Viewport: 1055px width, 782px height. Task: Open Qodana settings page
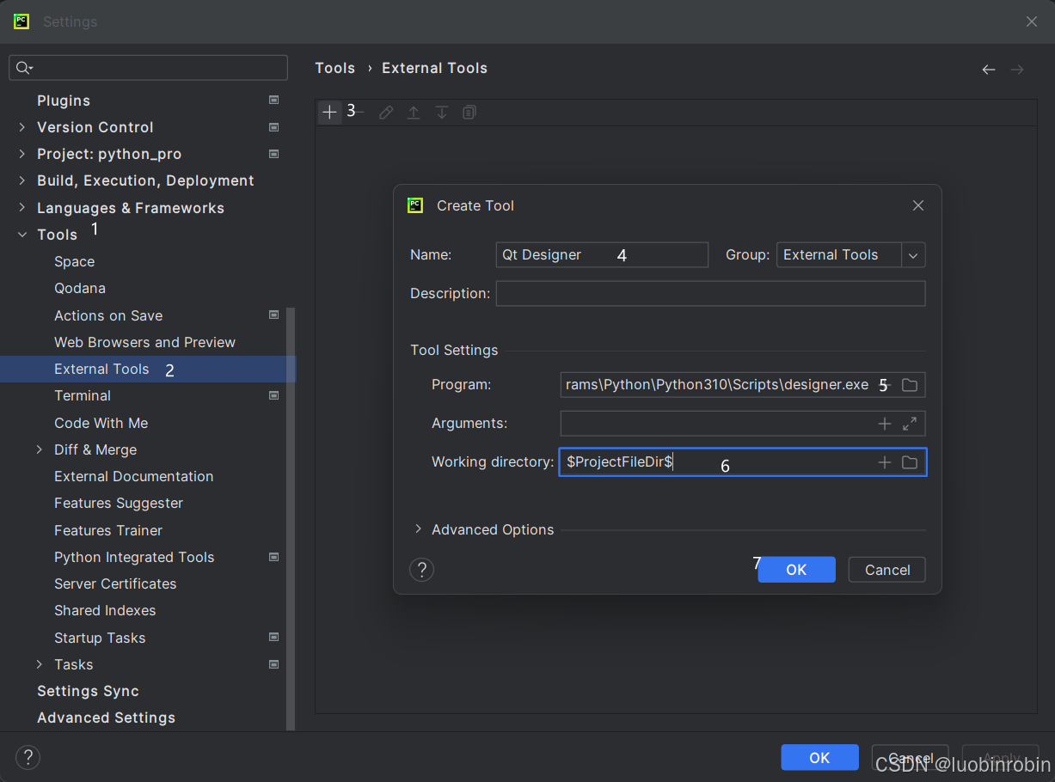tap(80, 288)
